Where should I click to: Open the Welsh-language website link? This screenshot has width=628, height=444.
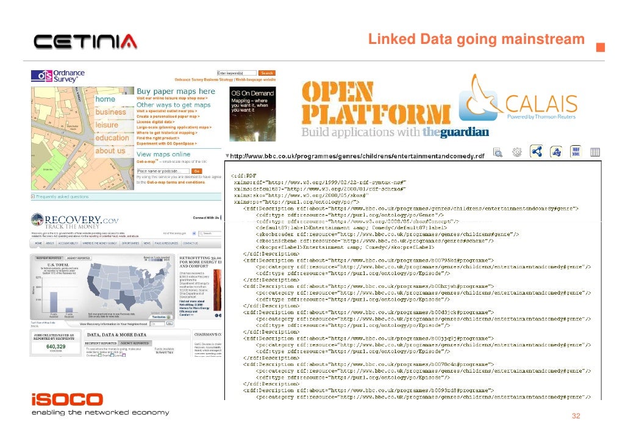click(x=255, y=80)
